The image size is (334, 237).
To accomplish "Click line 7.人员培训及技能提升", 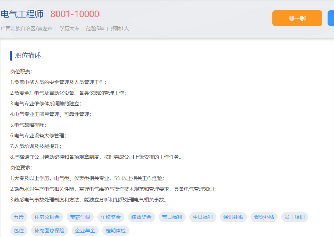I will [x=36, y=146].
